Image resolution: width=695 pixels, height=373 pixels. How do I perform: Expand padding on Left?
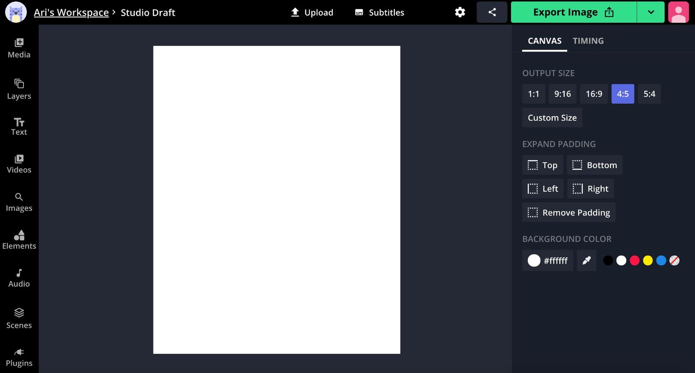(543, 189)
